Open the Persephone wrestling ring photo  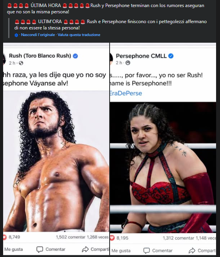click(x=163, y=167)
